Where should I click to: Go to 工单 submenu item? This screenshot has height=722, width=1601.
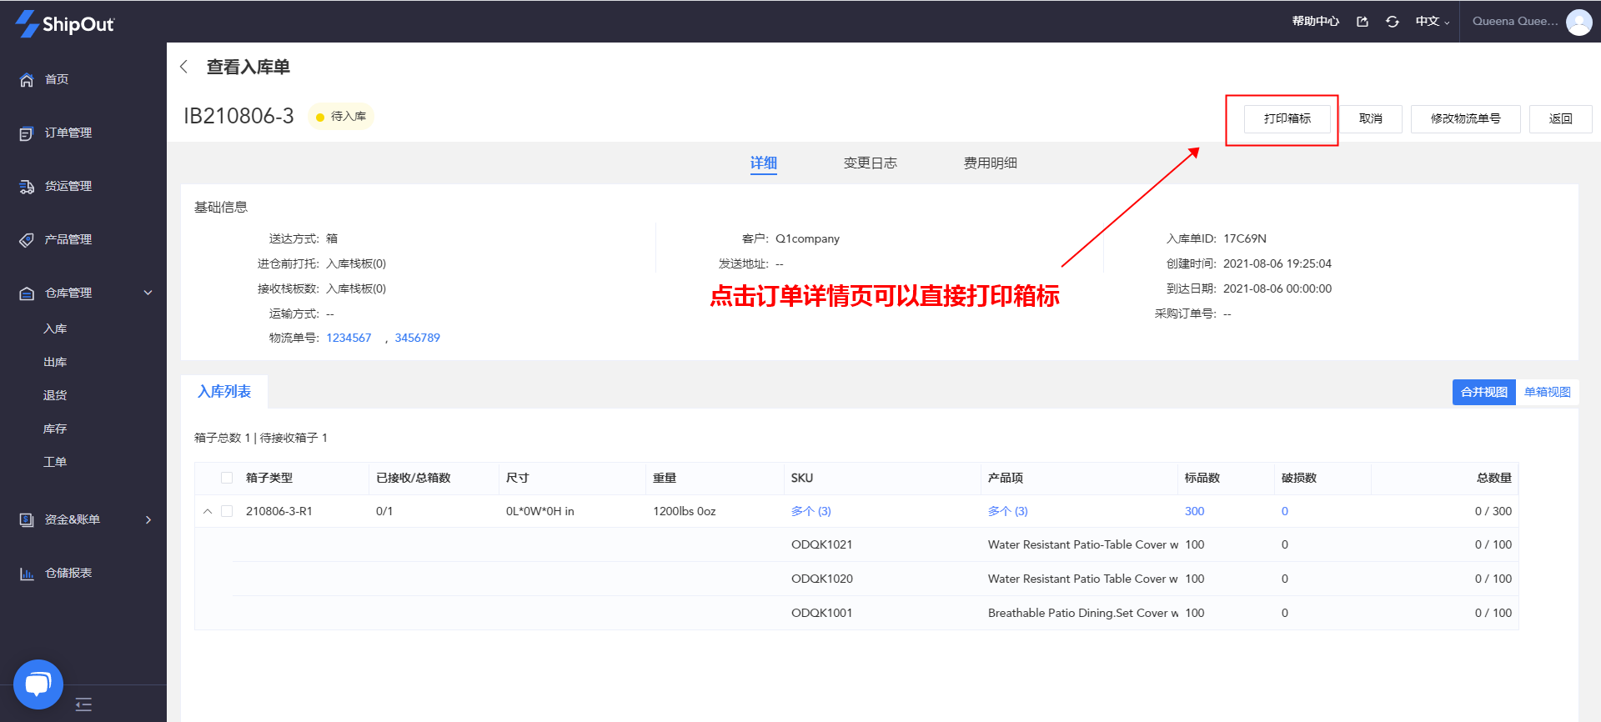pos(55,463)
